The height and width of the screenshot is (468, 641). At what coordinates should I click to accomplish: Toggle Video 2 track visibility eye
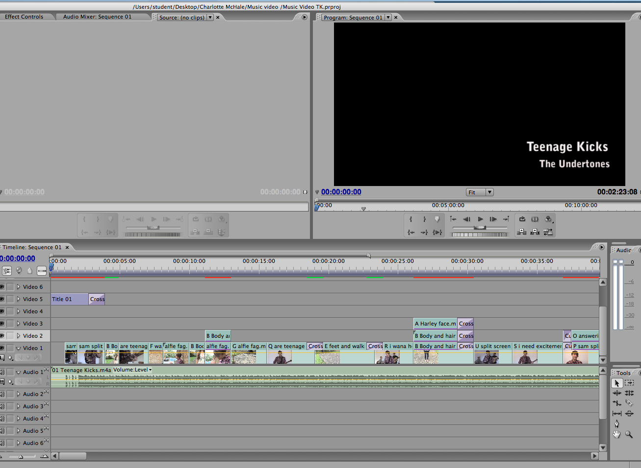point(2,336)
